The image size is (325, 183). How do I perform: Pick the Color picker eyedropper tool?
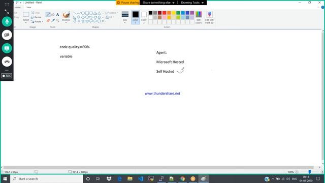[x=53, y=20]
